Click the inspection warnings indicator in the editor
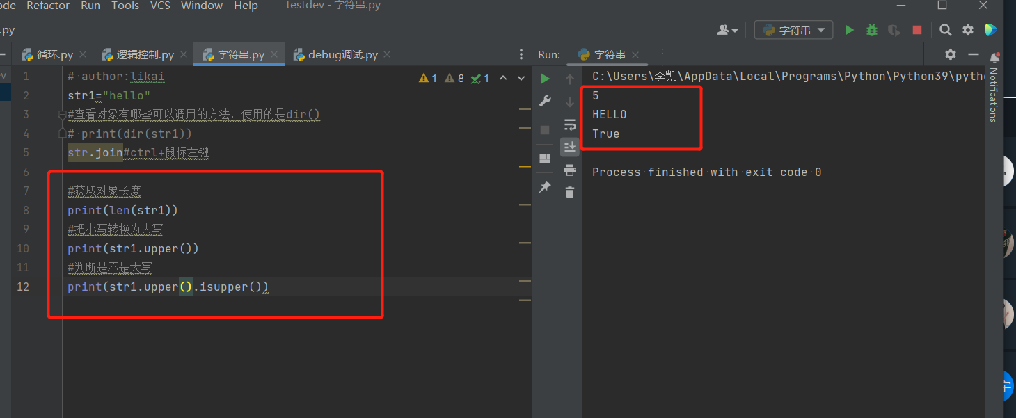Image resolution: width=1016 pixels, height=418 pixels. click(x=454, y=79)
